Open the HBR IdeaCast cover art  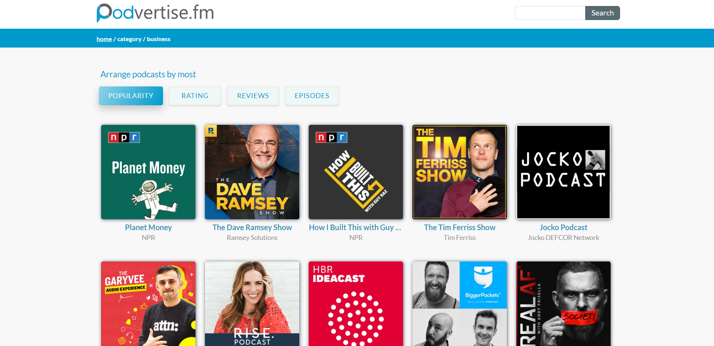coord(356,304)
